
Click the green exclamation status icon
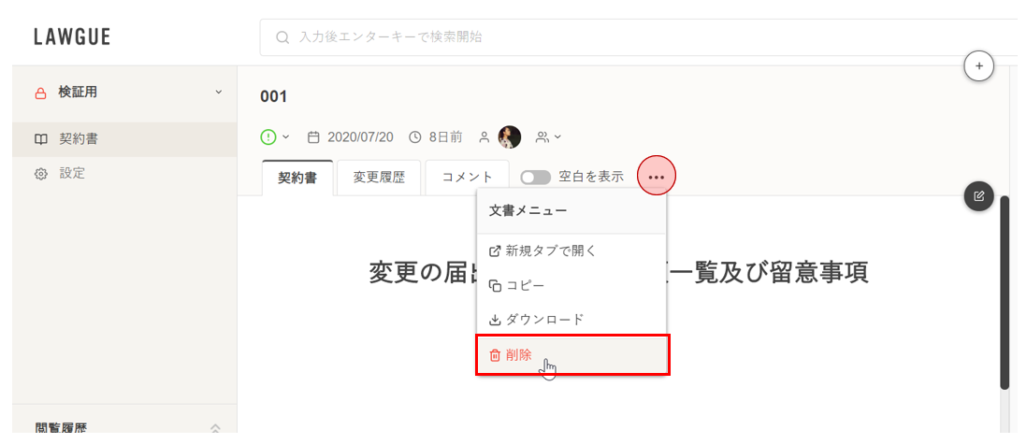click(x=268, y=137)
